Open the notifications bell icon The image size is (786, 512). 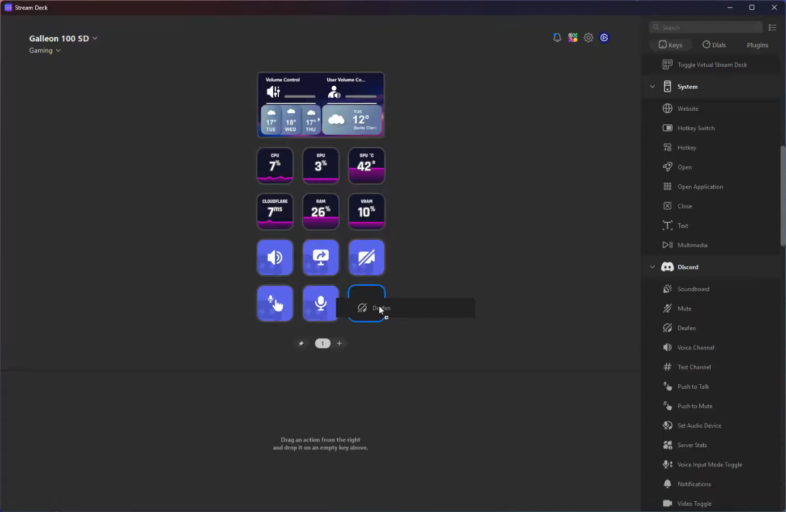(557, 38)
